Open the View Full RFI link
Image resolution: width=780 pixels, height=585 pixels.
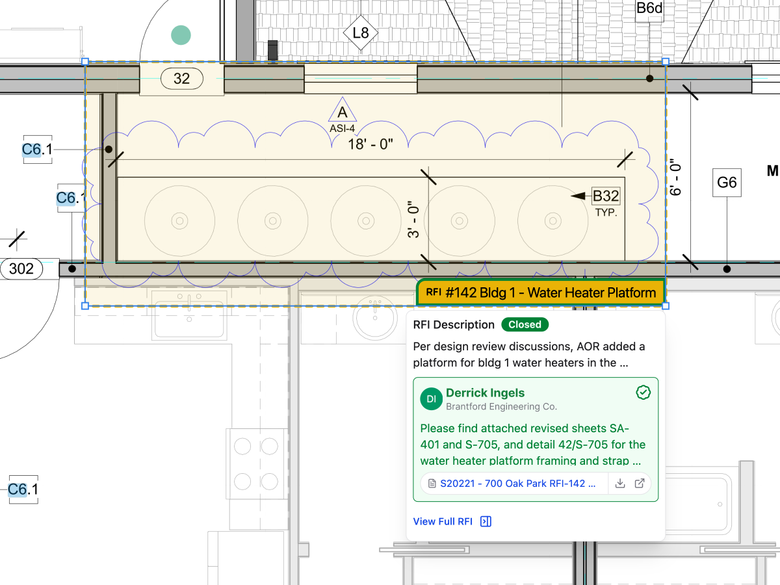coord(443,521)
